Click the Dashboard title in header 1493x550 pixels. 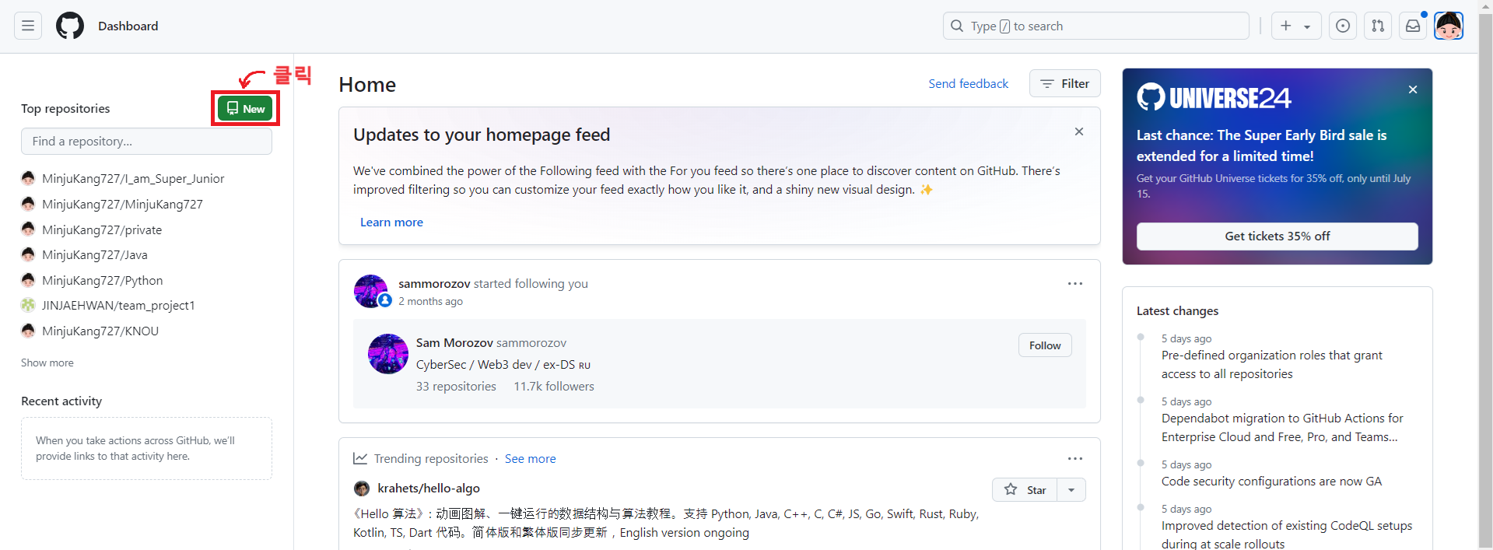tap(128, 26)
